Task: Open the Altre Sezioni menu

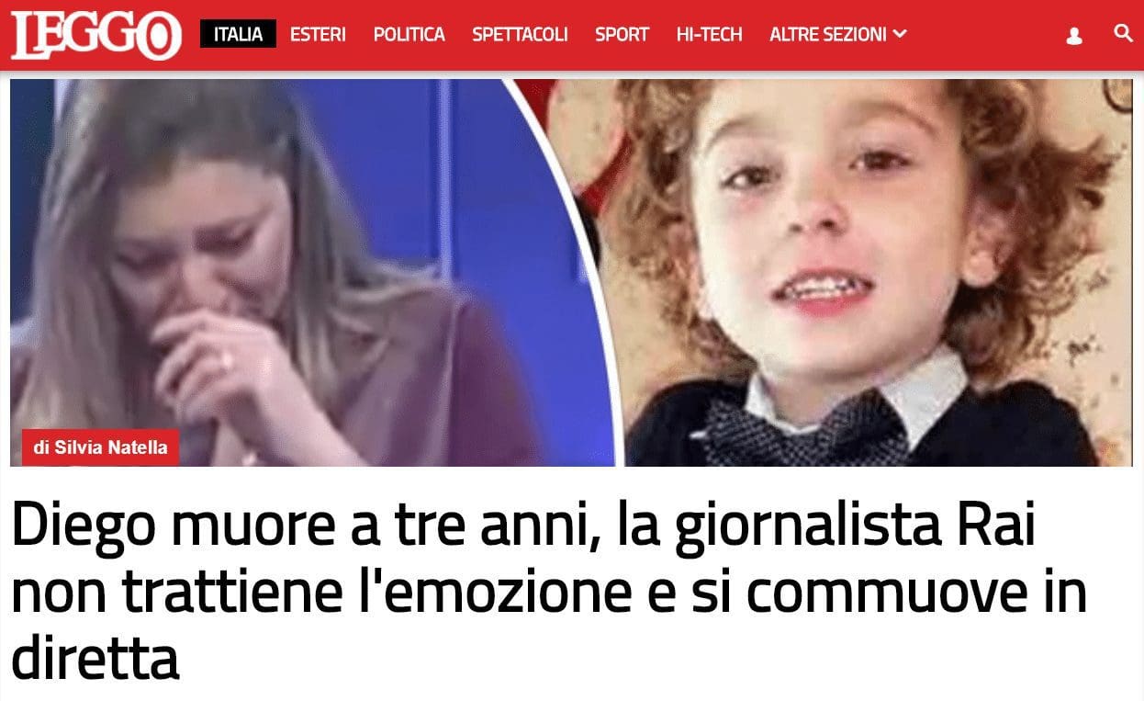Action: [837, 35]
